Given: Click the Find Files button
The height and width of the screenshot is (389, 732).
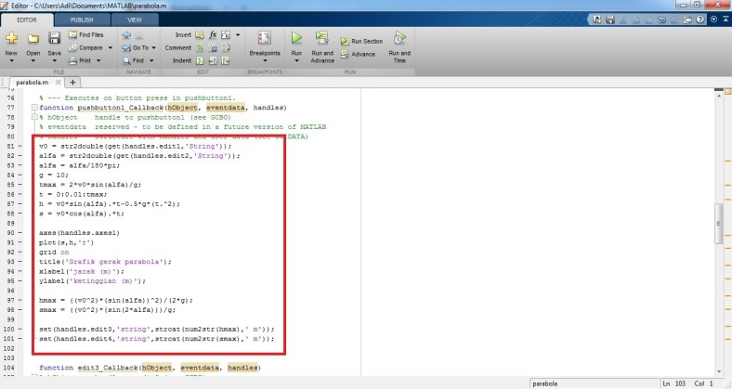Looking at the screenshot, I should point(89,35).
